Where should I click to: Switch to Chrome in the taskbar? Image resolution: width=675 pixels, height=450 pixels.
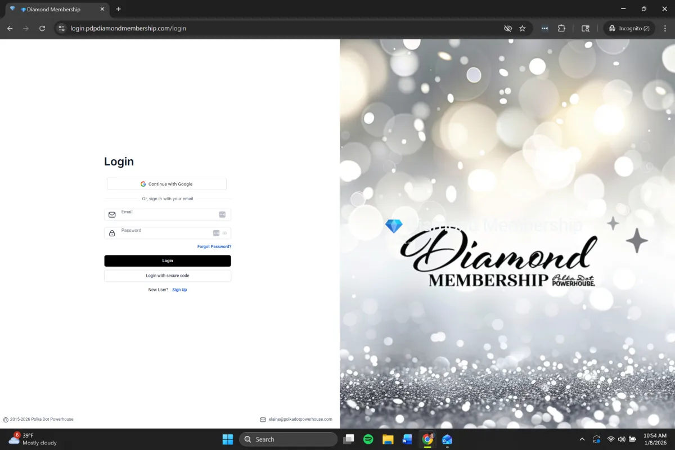click(x=427, y=439)
